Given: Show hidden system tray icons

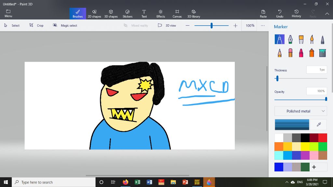Looking at the screenshot, I should click(287, 182).
